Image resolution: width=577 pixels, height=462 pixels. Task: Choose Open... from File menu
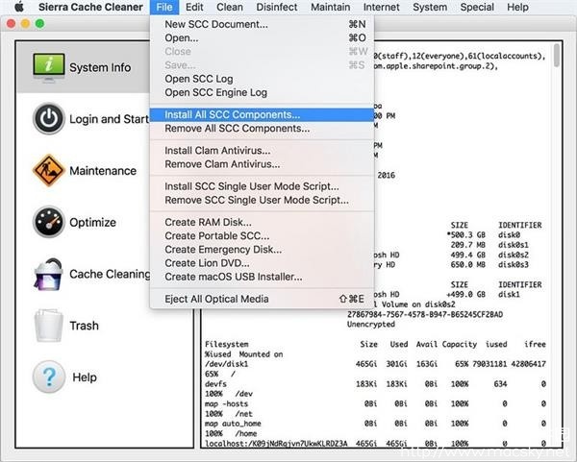click(262, 37)
